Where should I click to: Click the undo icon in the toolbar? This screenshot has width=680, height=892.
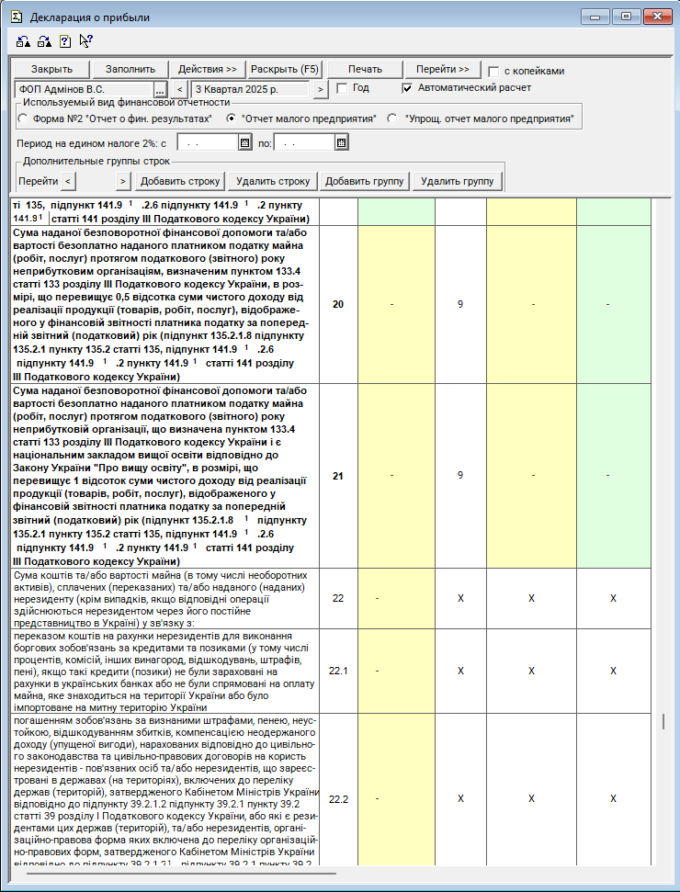23,40
